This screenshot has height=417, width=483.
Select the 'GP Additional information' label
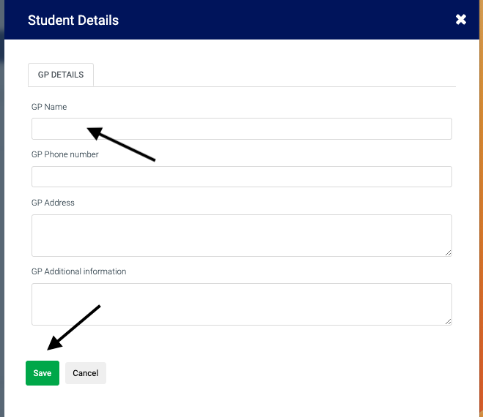pos(79,271)
